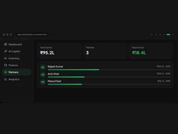
Task: Click Rajesh Kumar's 42% progress bar
Action: (x=109, y=70)
